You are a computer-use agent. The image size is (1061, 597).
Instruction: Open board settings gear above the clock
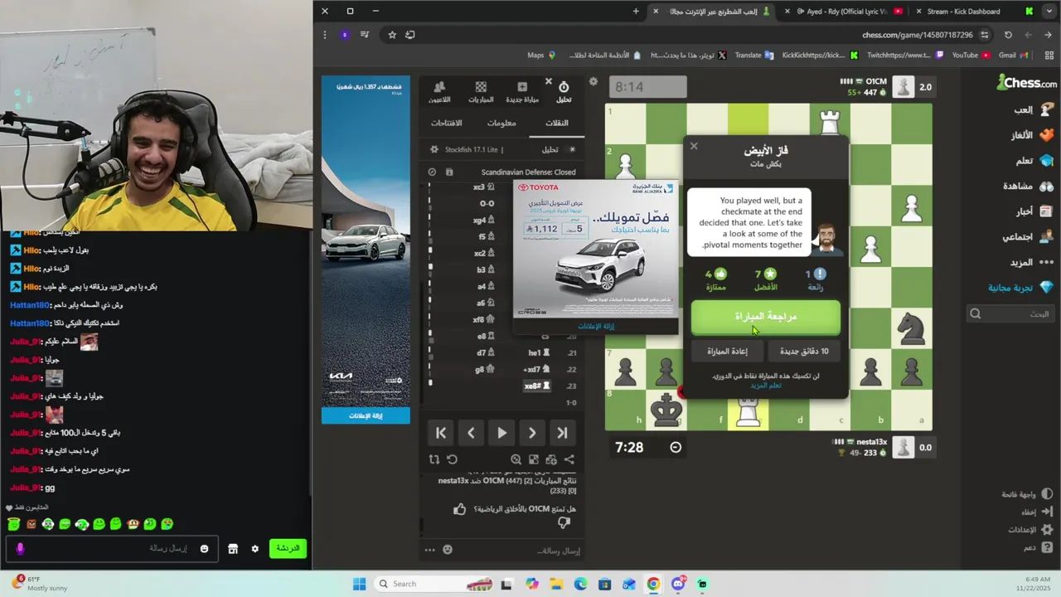[593, 81]
